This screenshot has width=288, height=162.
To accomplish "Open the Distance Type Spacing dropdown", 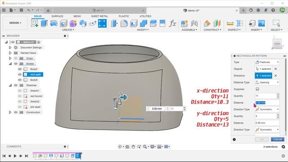I will tap(267, 82).
